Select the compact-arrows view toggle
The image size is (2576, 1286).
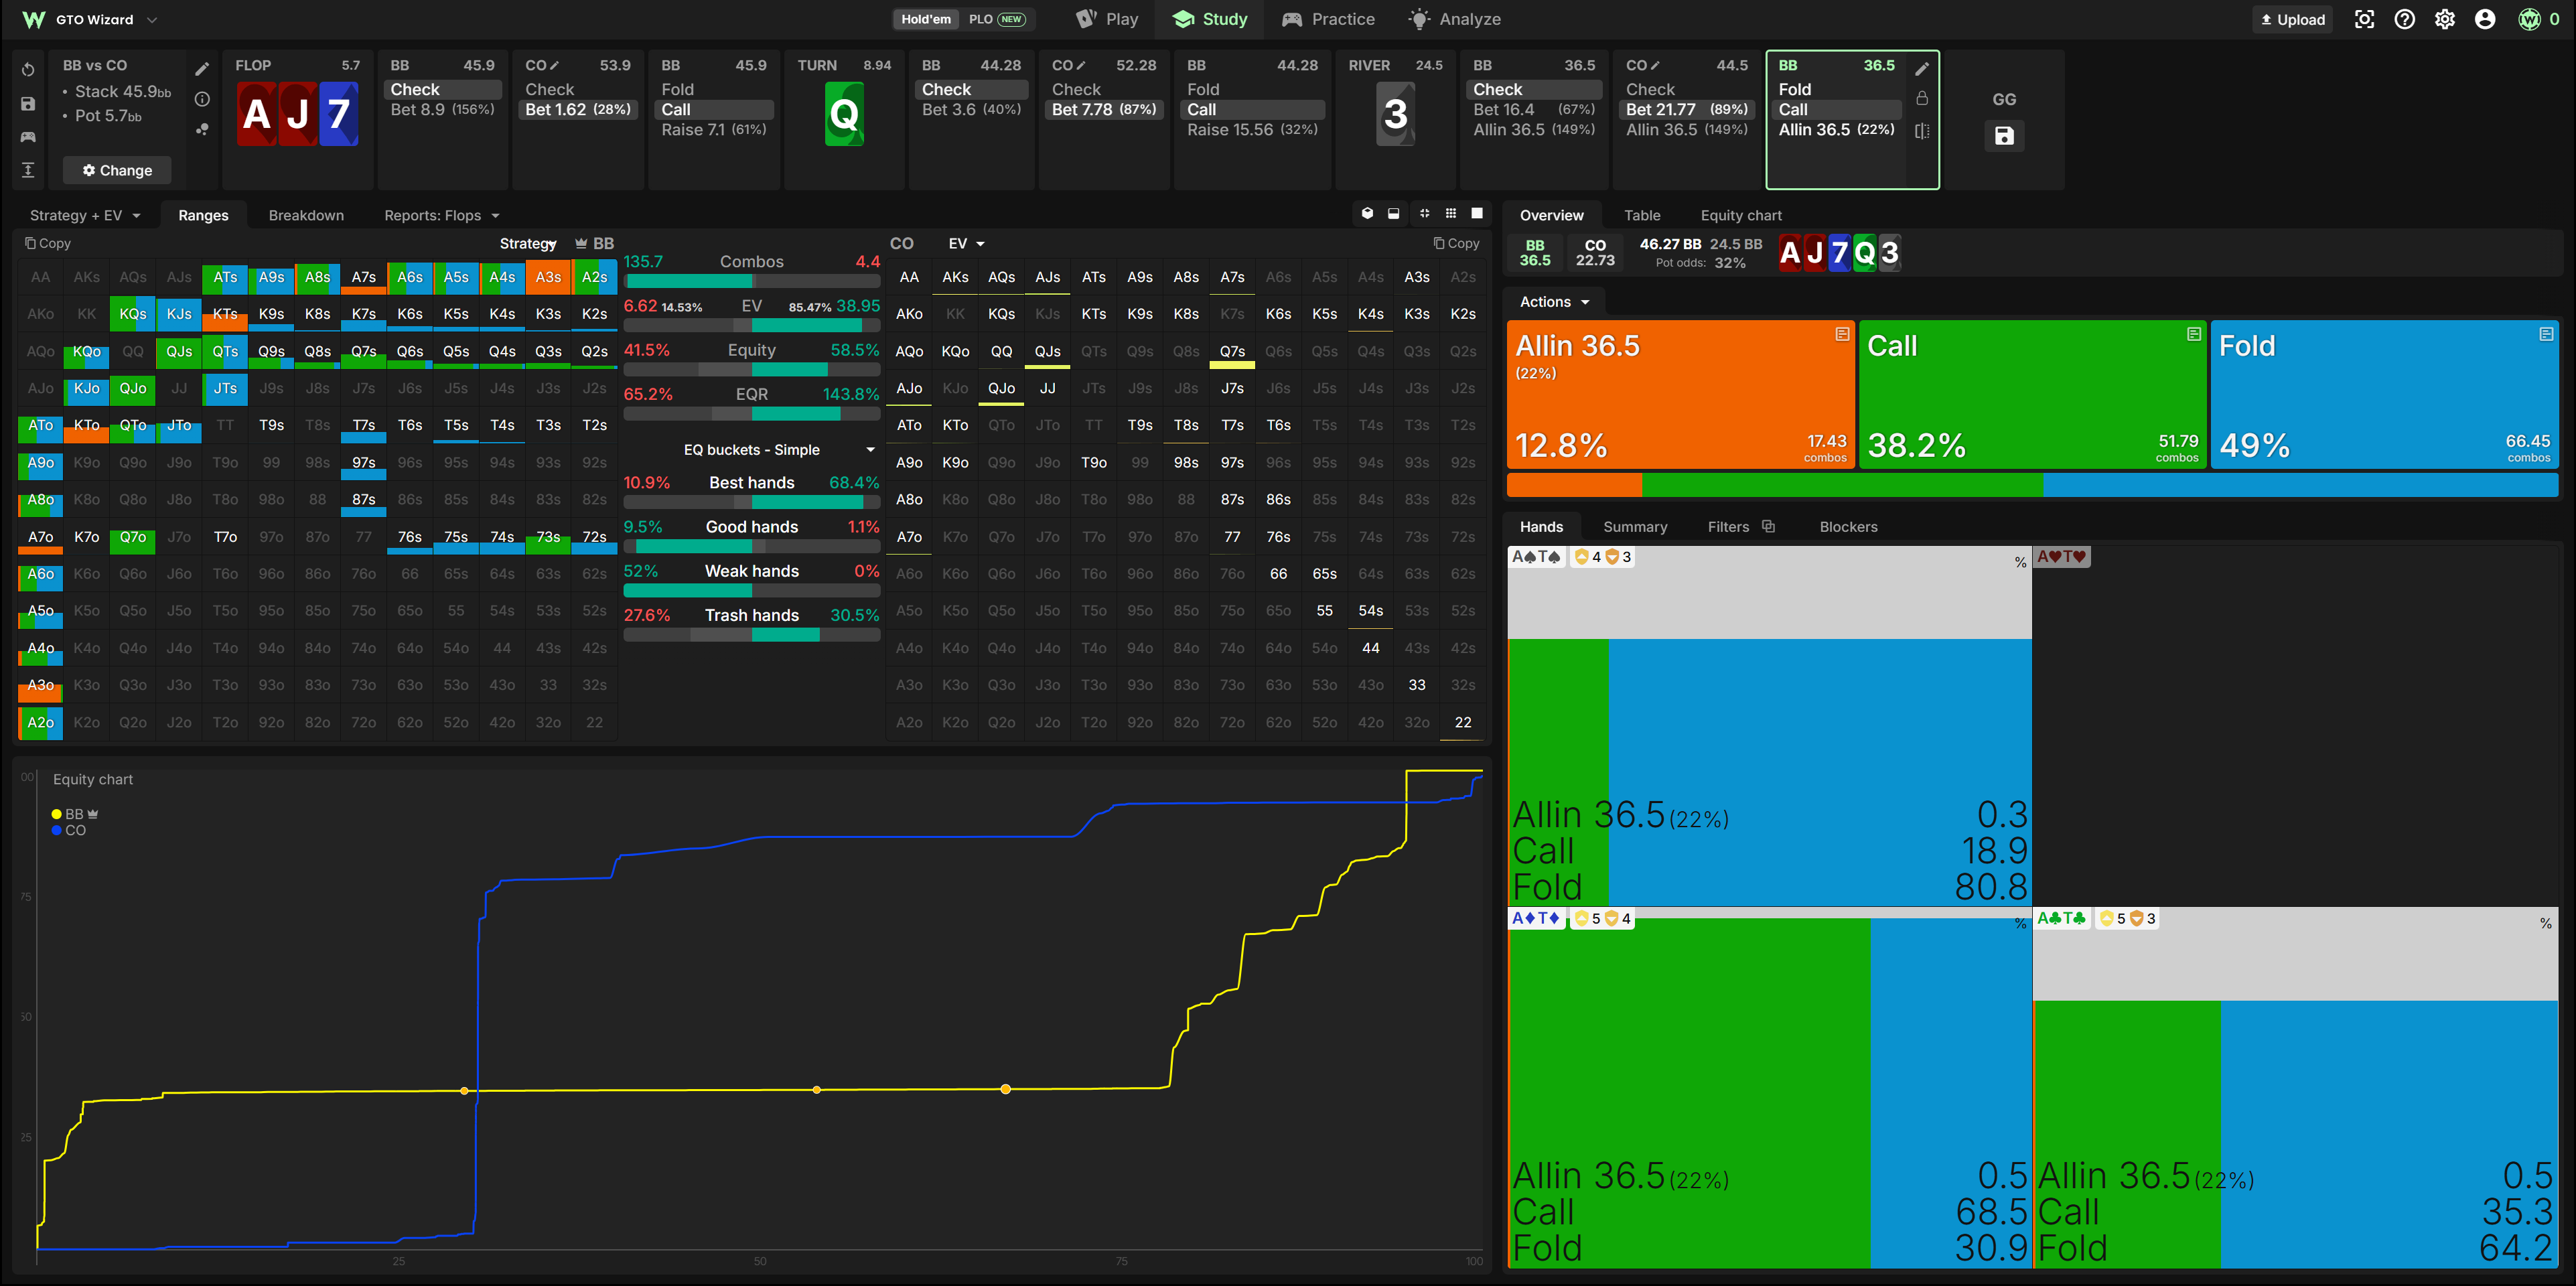point(1424,213)
